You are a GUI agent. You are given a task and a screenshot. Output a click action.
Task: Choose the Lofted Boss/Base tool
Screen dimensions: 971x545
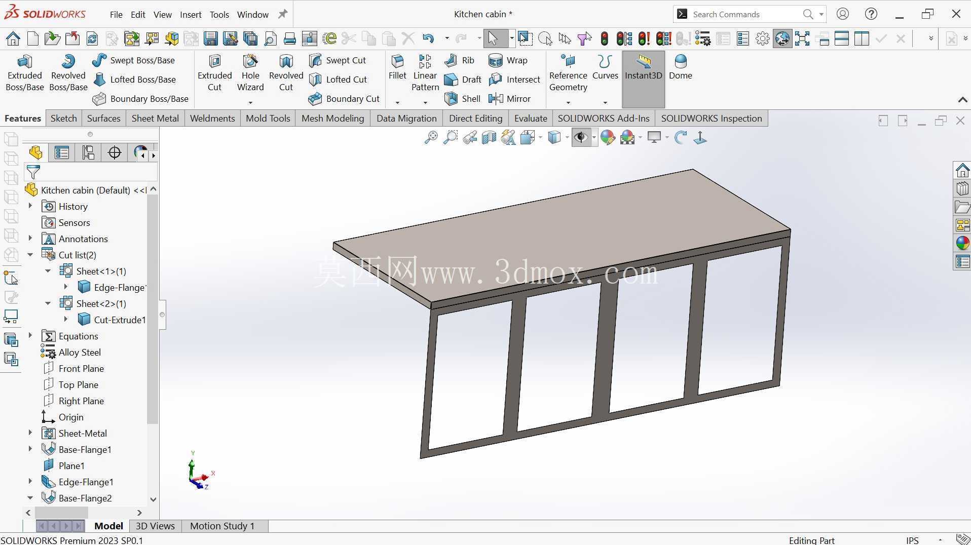pos(134,80)
